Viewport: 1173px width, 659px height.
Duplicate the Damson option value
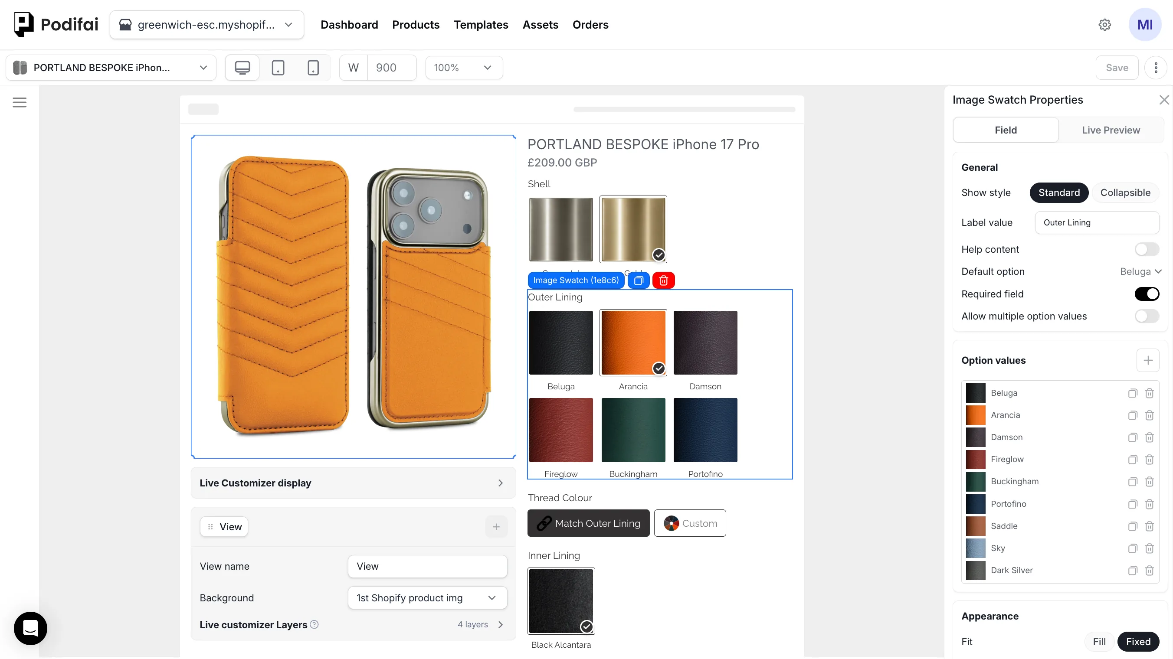tap(1133, 437)
